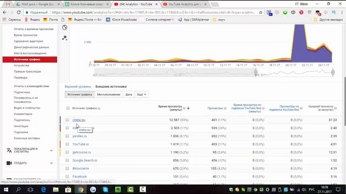Open Windows search from the taskbar
The height and width of the screenshot is (194, 346).
point(18,189)
